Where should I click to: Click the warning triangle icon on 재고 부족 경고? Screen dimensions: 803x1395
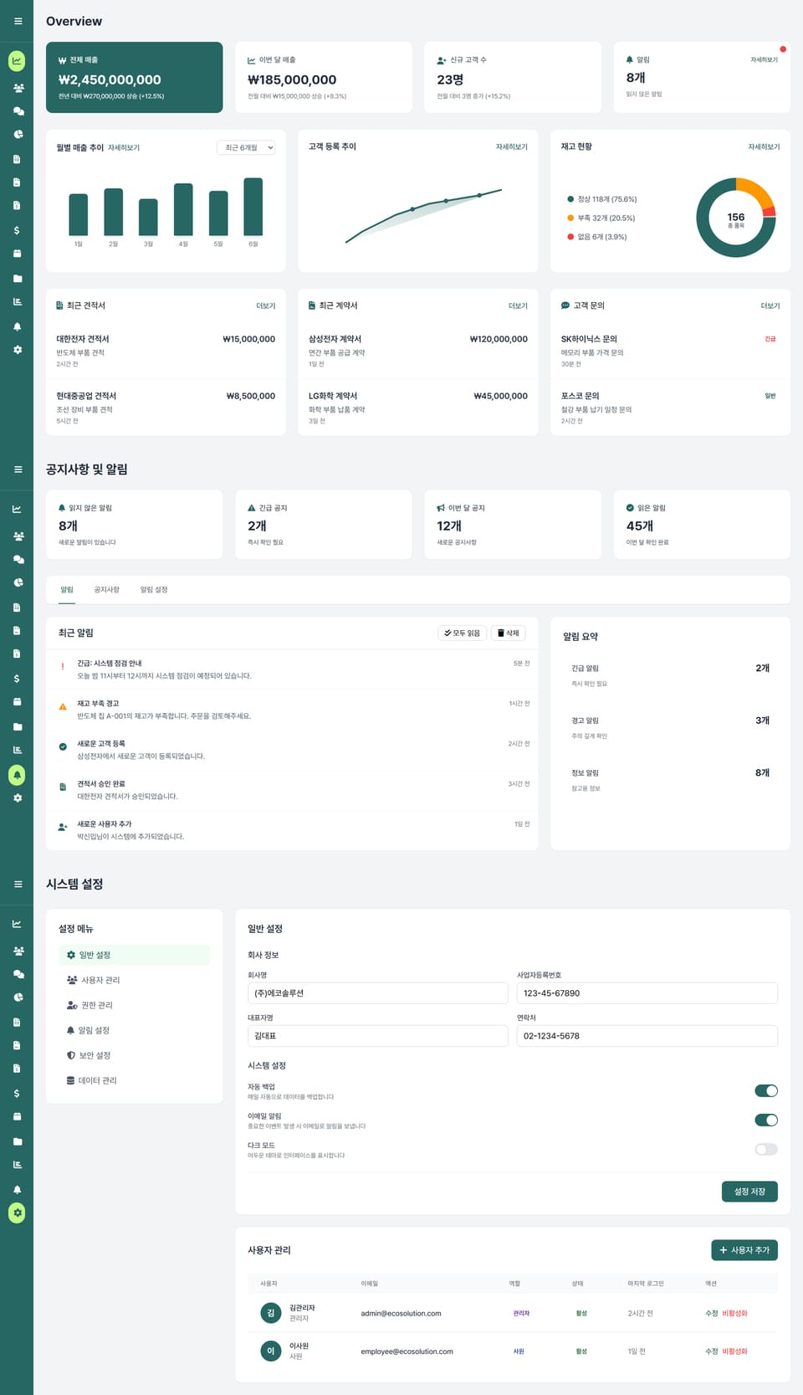coord(63,707)
